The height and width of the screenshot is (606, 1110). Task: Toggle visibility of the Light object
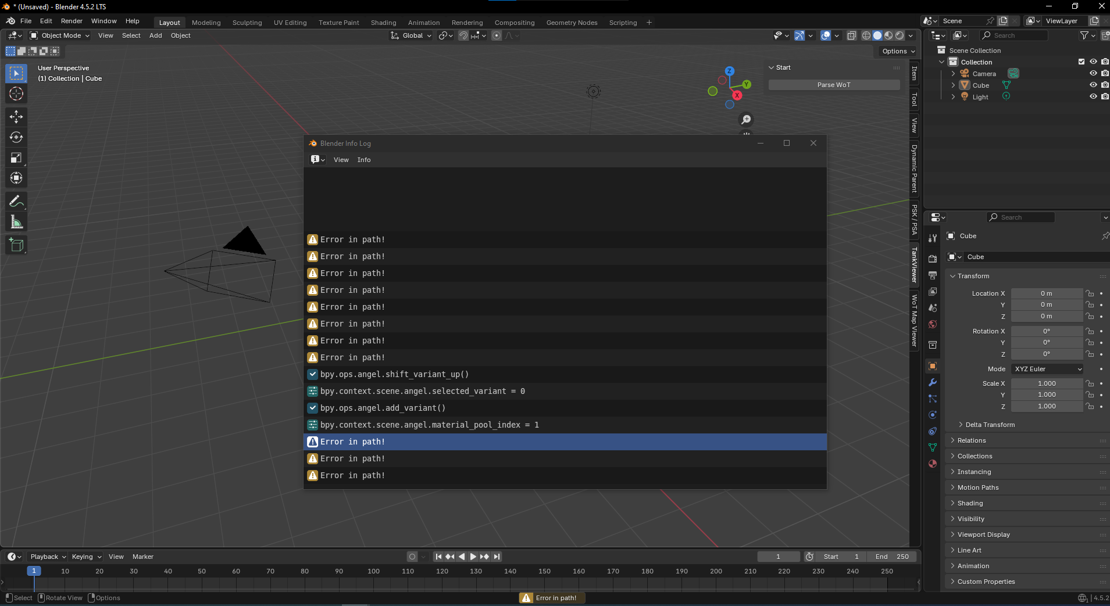click(x=1093, y=96)
